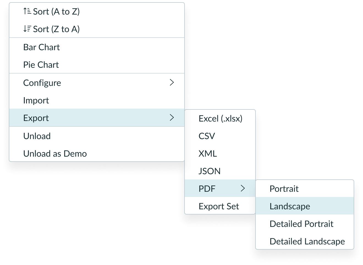Export data as XML
The image size is (363, 265).
(x=208, y=153)
